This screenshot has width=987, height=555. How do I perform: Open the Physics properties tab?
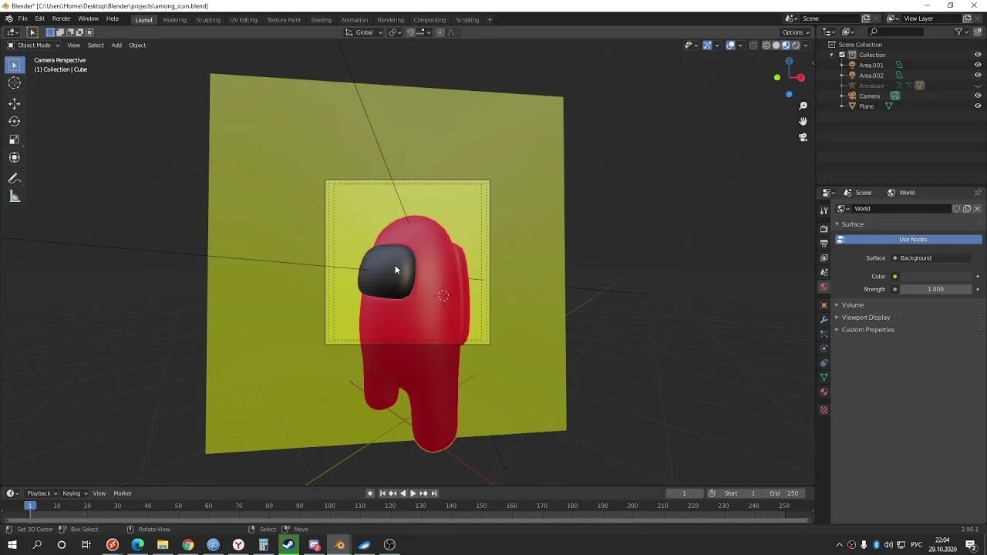[824, 348]
